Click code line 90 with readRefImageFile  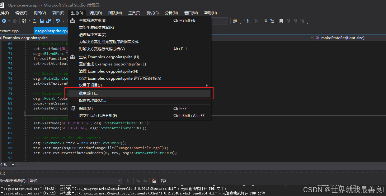tap(101, 148)
